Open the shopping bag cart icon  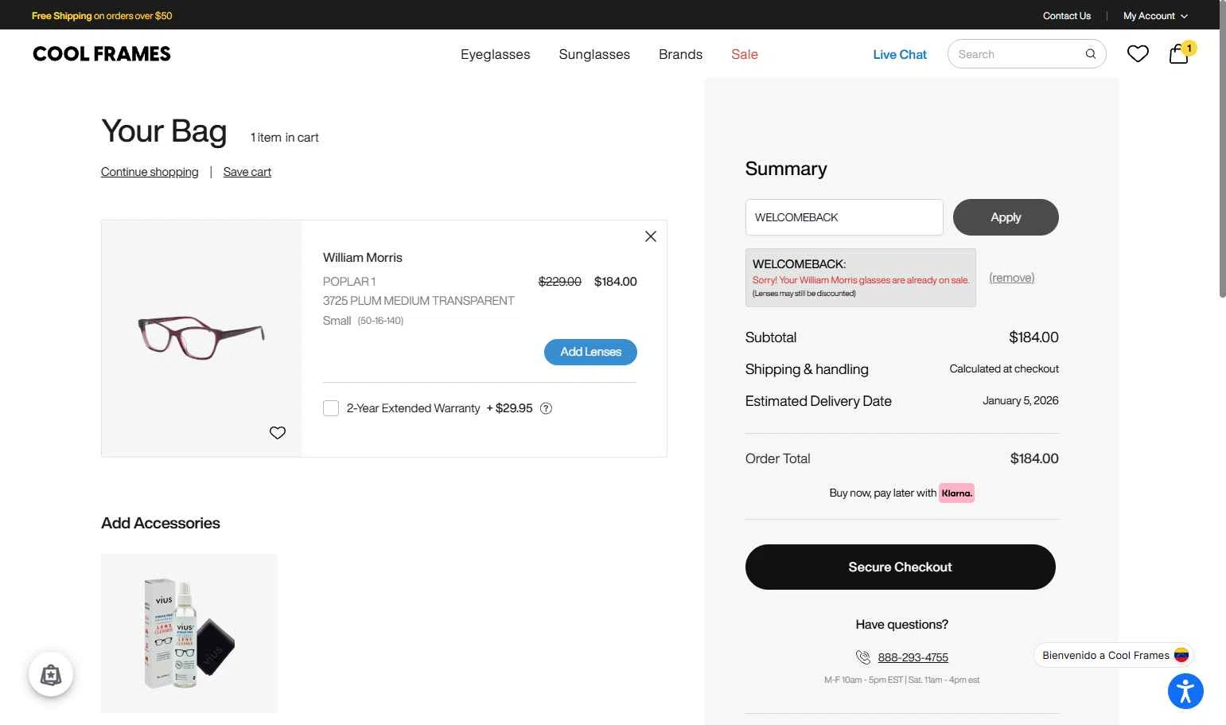[1178, 53]
